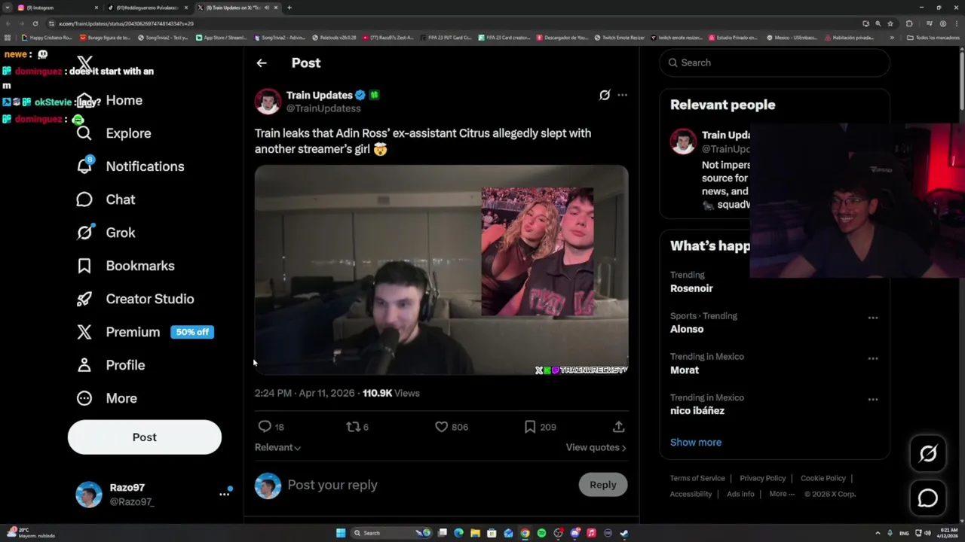This screenshot has width=965, height=542.
Task: Open floating Grok button
Action: point(928,453)
